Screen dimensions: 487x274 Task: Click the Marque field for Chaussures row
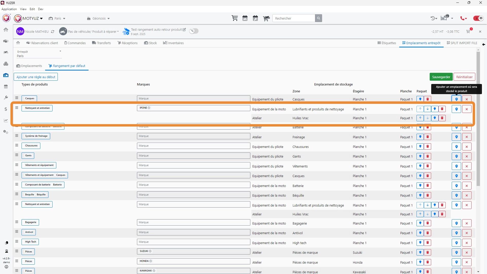(x=193, y=146)
